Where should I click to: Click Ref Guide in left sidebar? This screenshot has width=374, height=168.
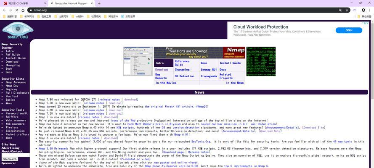13,55
